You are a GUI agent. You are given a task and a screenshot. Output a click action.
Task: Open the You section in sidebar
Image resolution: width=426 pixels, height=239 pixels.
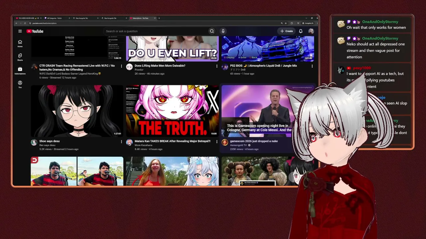[x=20, y=84]
